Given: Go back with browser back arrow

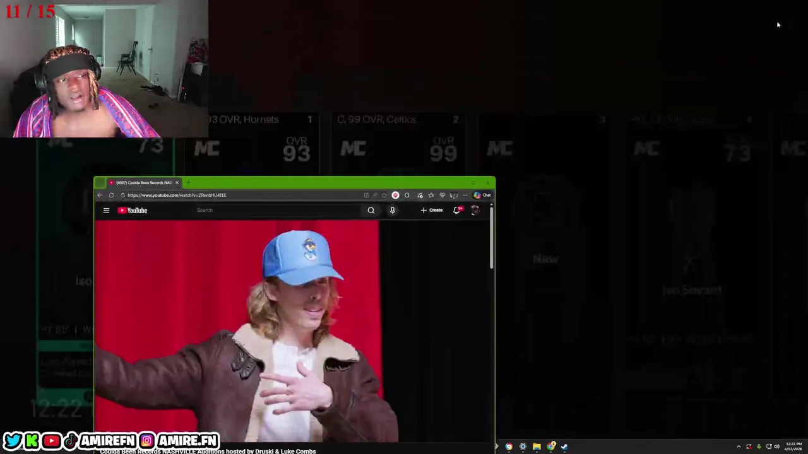Looking at the screenshot, I should (100, 195).
